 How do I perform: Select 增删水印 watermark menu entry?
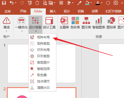(x=42, y=88)
